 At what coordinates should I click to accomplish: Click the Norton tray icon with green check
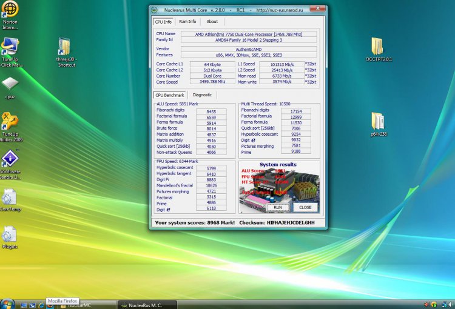tap(434, 304)
